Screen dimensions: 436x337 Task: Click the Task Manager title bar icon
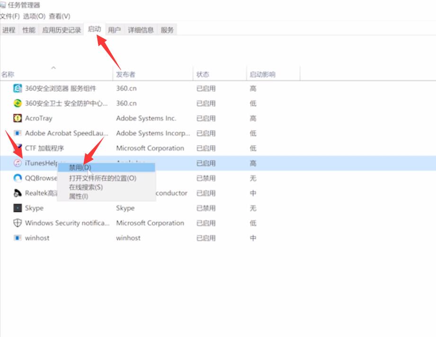(x=3, y=5)
